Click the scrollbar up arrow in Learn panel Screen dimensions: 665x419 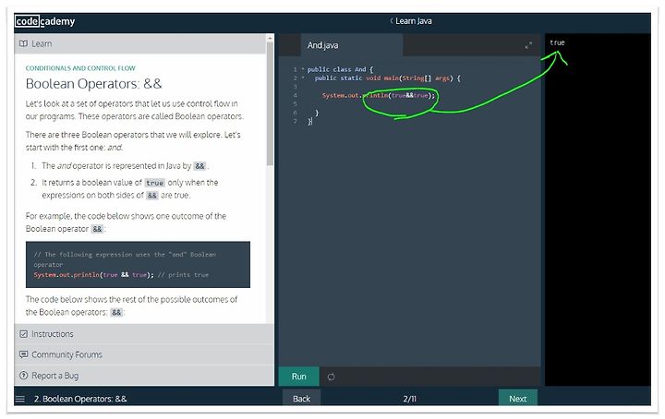[x=270, y=38]
